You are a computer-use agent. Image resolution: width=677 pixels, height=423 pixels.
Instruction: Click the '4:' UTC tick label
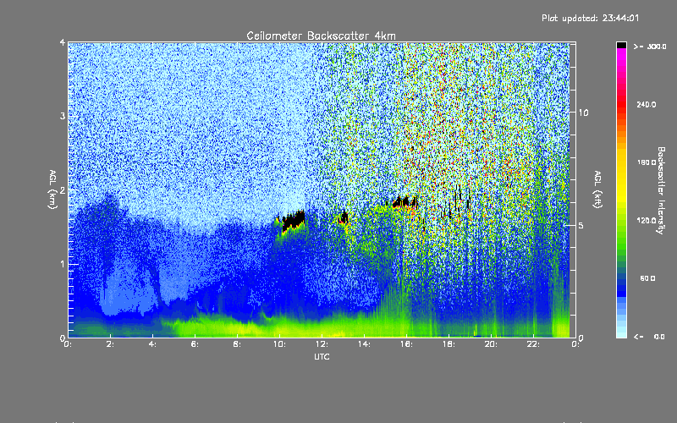pos(153,344)
